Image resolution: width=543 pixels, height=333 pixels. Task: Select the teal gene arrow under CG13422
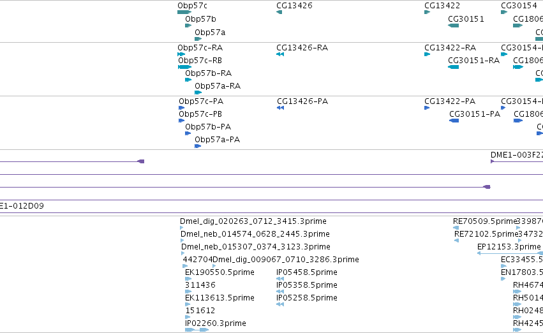(x=428, y=12)
